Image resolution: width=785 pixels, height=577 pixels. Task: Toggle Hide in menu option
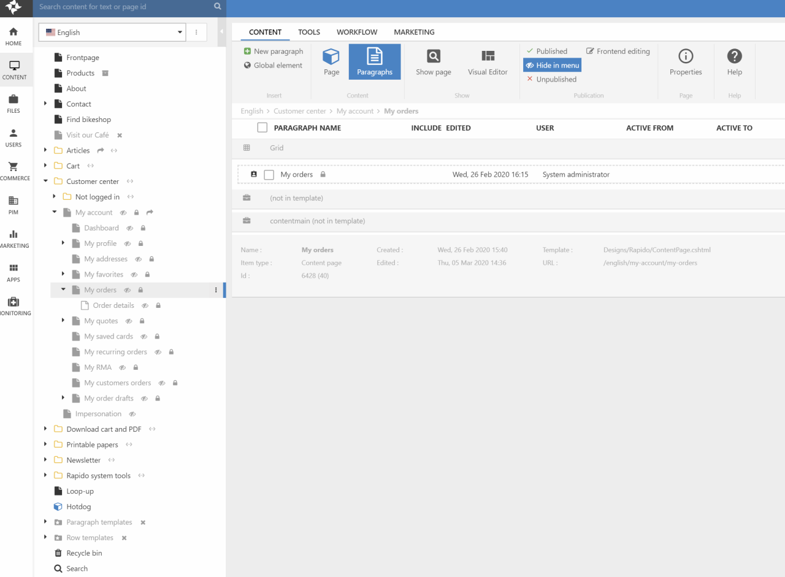pos(552,65)
